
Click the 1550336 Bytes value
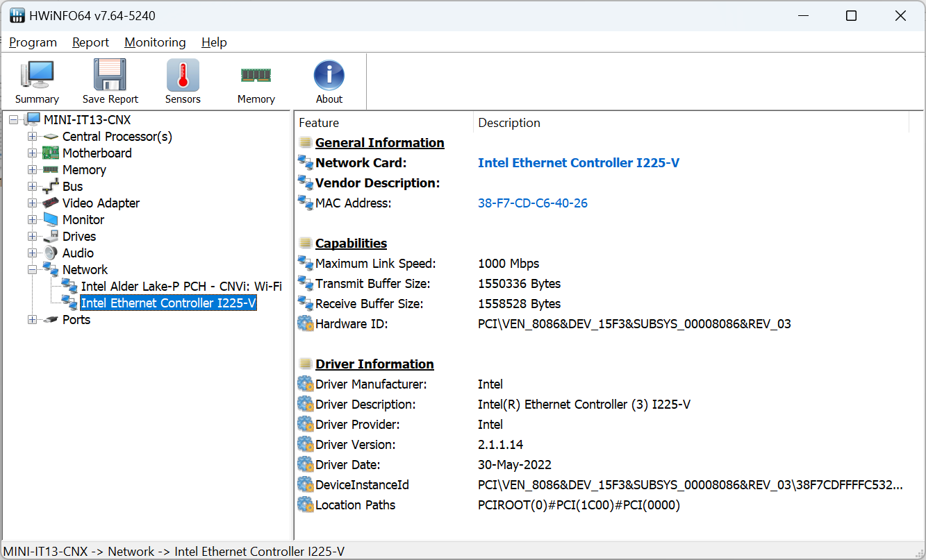pyautogui.click(x=519, y=283)
